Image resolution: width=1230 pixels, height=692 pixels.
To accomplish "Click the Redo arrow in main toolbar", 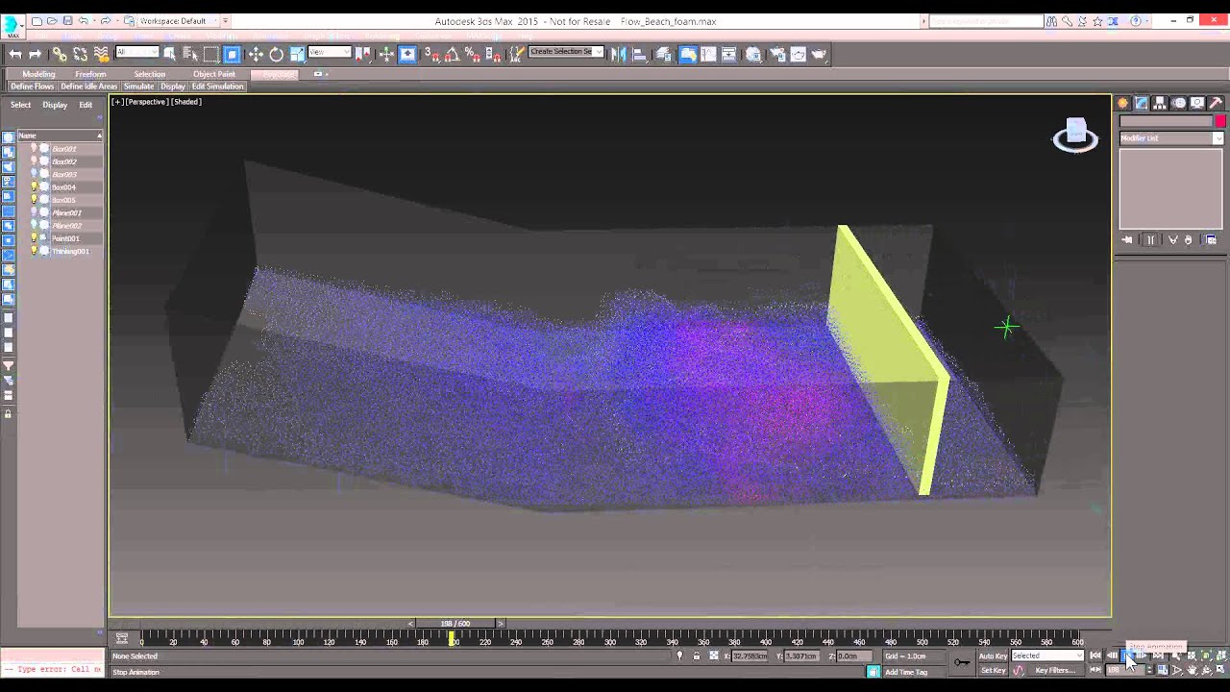I will pos(36,55).
